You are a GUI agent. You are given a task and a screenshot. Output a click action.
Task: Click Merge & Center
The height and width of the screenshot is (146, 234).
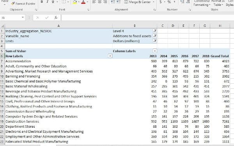click(x=137, y=2)
